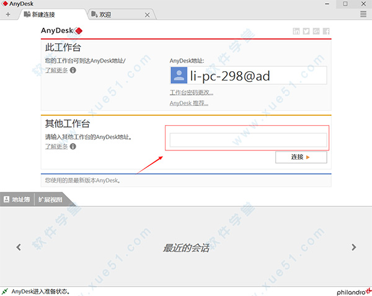Click the AnyDesk title bar app icon

coord(5,4)
